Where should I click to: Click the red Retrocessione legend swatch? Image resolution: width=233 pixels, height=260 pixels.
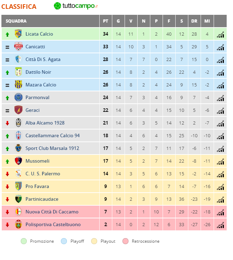[125, 241]
